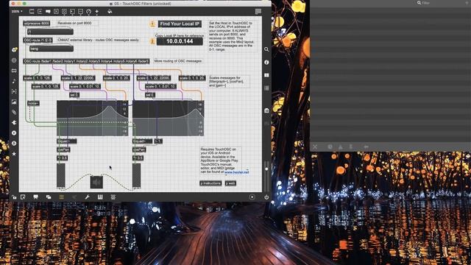Toggle audio on with the power icon

pyautogui.click(x=266, y=197)
